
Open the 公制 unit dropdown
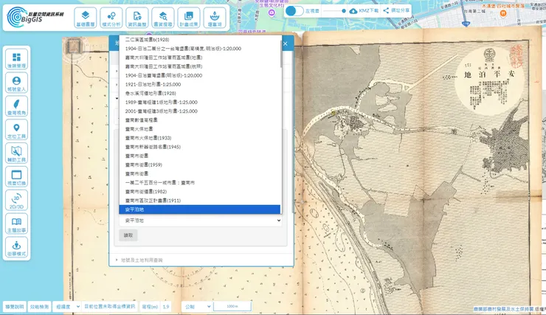tap(197, 307)
